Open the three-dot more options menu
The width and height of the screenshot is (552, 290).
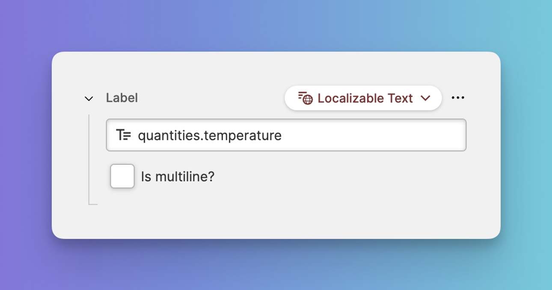click(x=458, y=98)
